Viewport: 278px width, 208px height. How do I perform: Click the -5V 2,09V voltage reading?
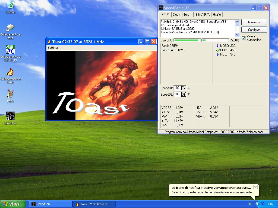(x=207, y=108)
